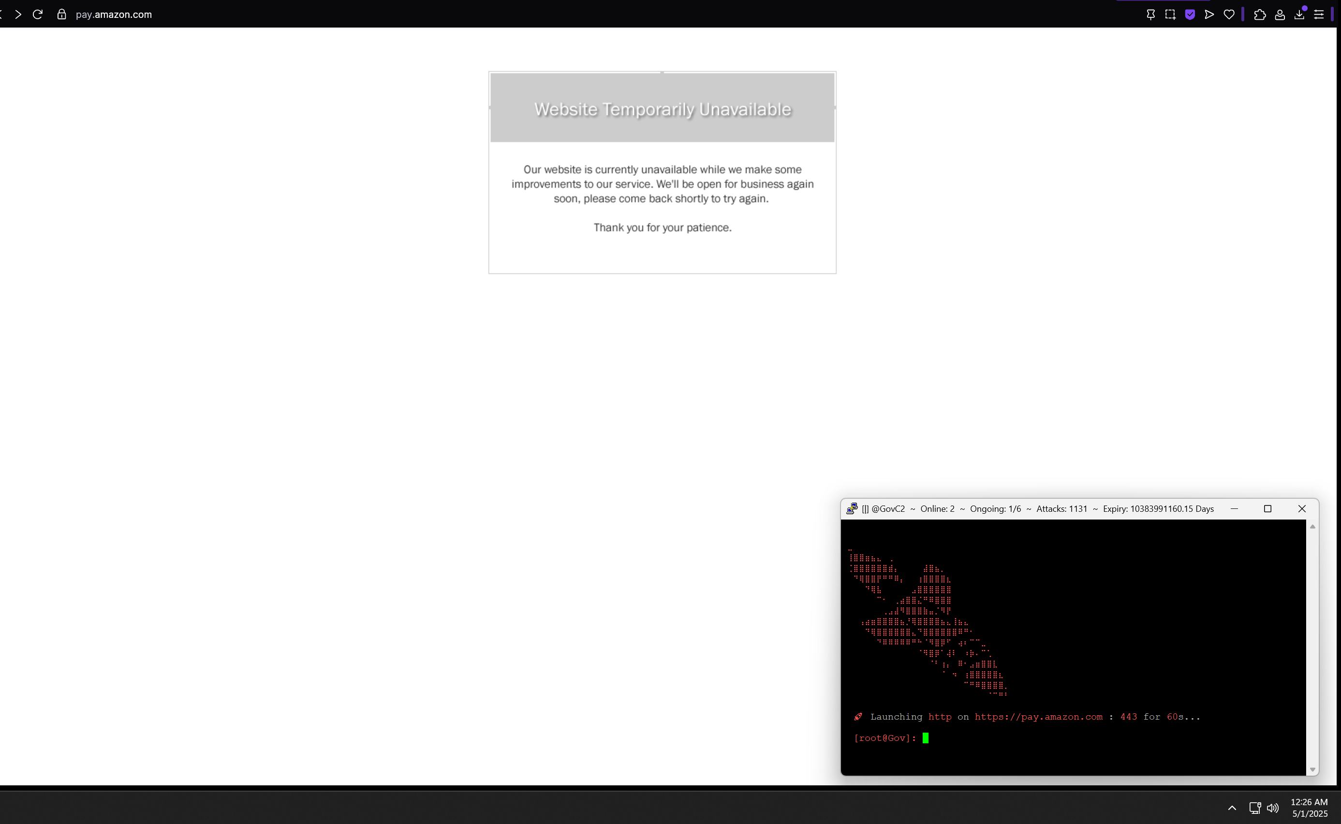Click terminal scrollbar down arrow
The image size is (1341, 824).
tap(1312, 769)
